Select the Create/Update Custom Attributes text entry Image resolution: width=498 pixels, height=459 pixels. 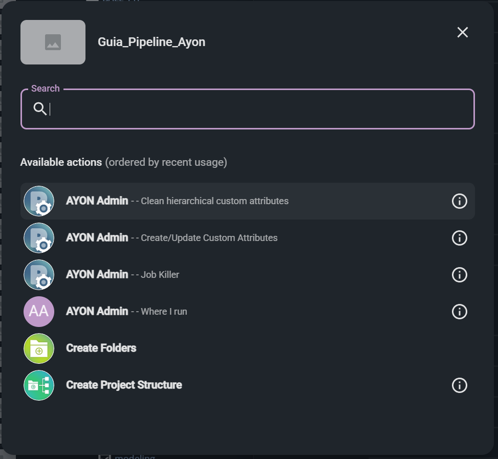coord(172,238)
